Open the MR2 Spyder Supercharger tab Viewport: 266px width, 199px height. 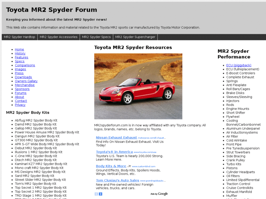(x=135, y=37)
